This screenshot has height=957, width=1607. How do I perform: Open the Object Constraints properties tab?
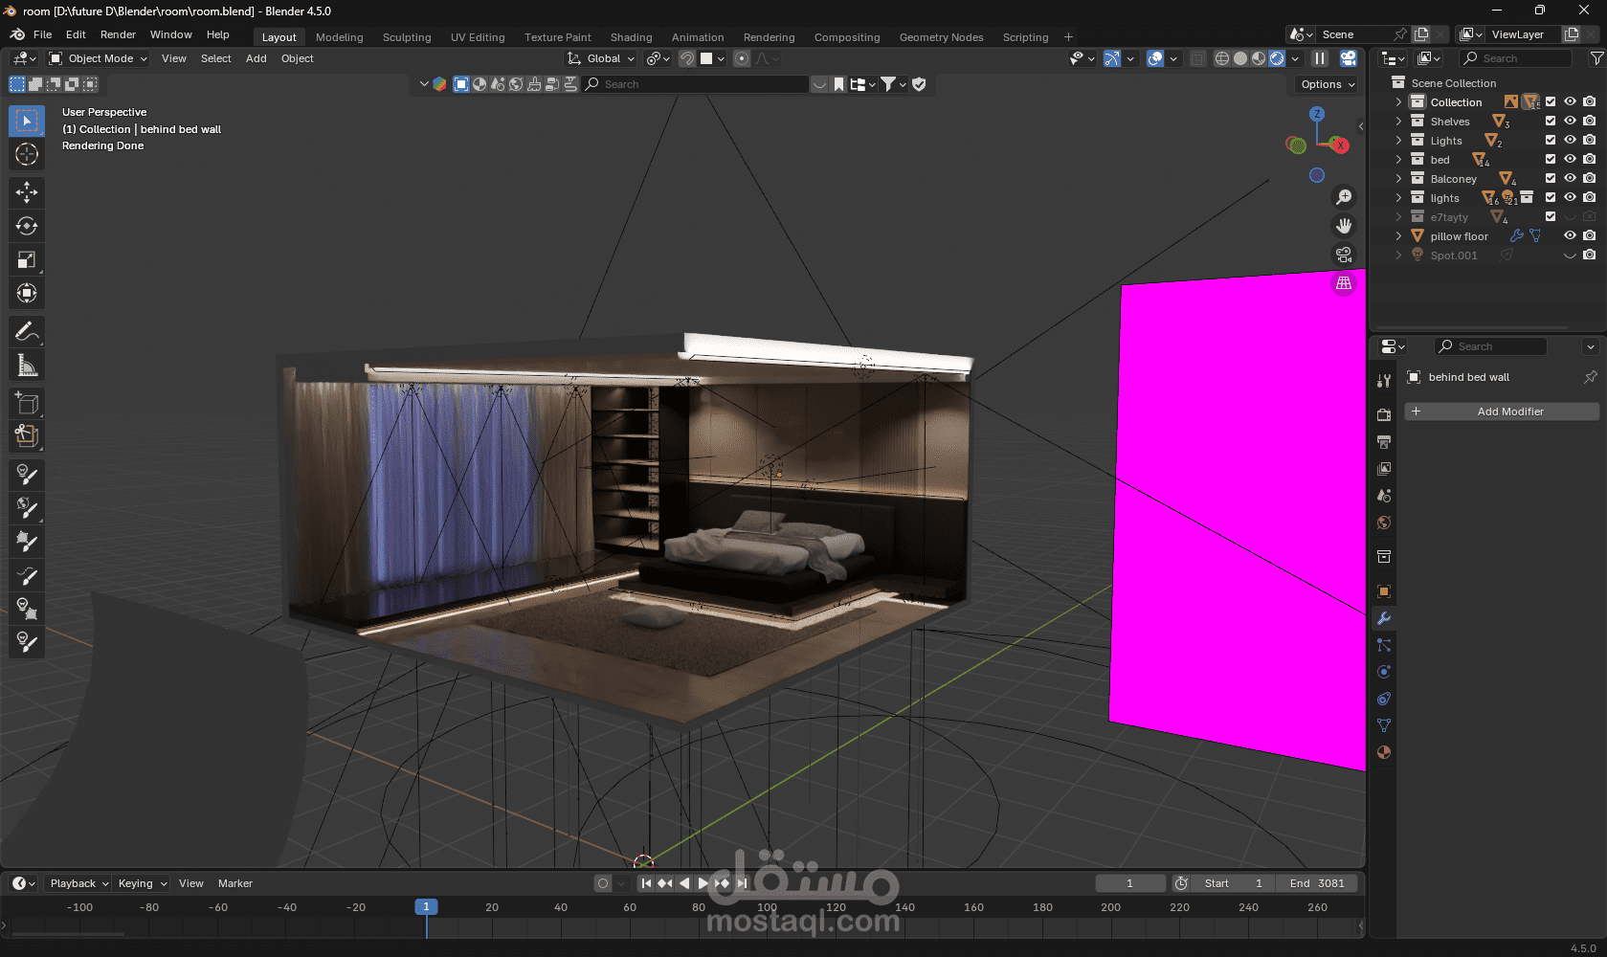point(1384,699)
